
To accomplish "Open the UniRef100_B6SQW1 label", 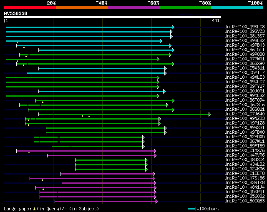I will (x=244, y=110).
